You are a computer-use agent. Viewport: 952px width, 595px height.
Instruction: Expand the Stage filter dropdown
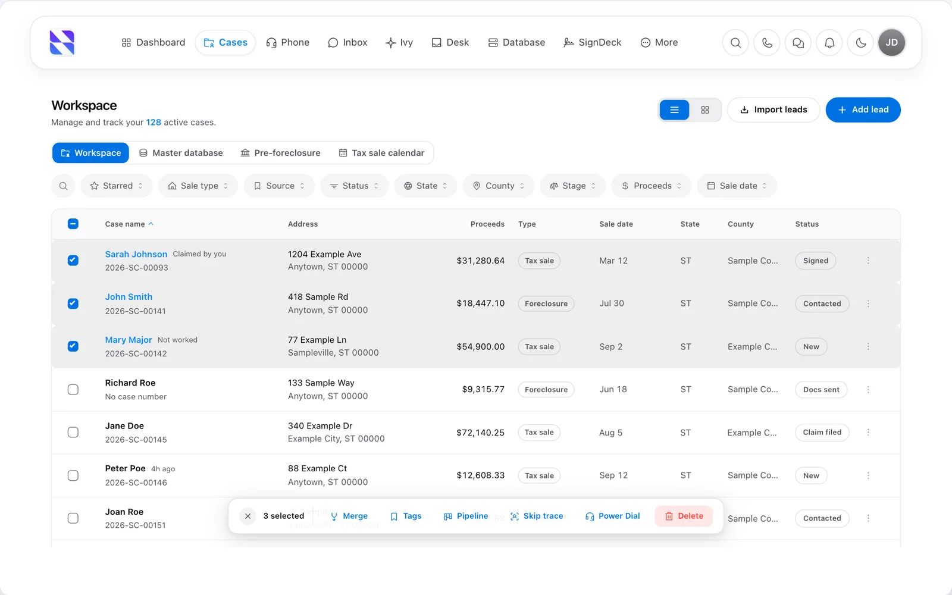573,186
